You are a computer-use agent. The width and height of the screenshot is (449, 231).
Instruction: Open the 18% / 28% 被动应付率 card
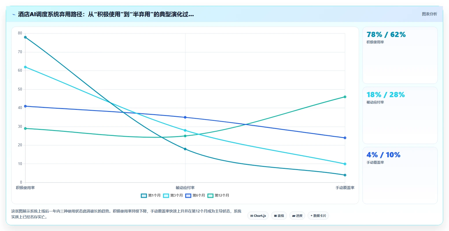(x=400, y=115)
